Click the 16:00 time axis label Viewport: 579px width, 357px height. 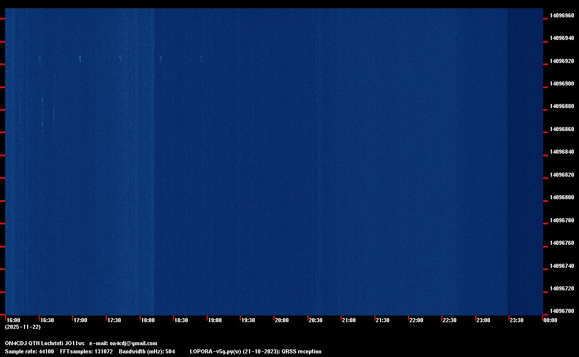point(13,320)
